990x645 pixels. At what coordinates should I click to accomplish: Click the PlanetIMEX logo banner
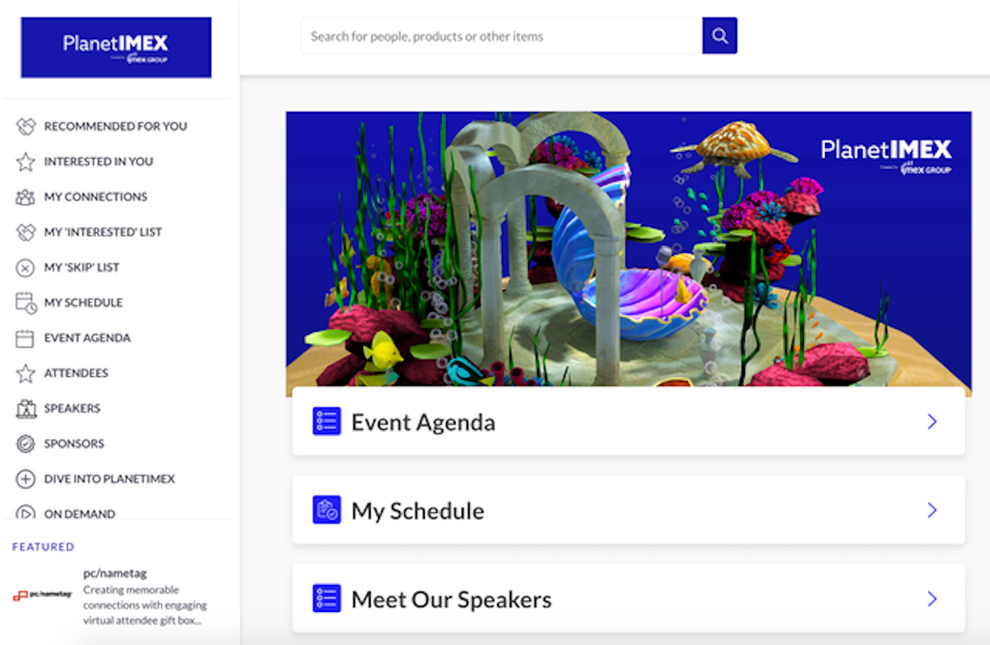(x=115, y=47)
